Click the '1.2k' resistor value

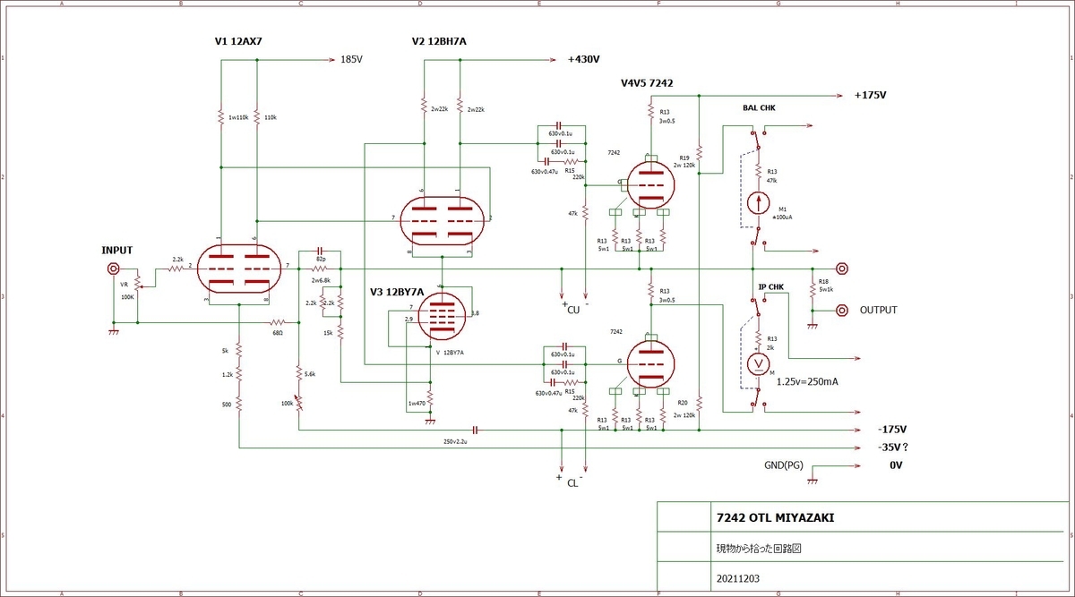tap(228, 376)
